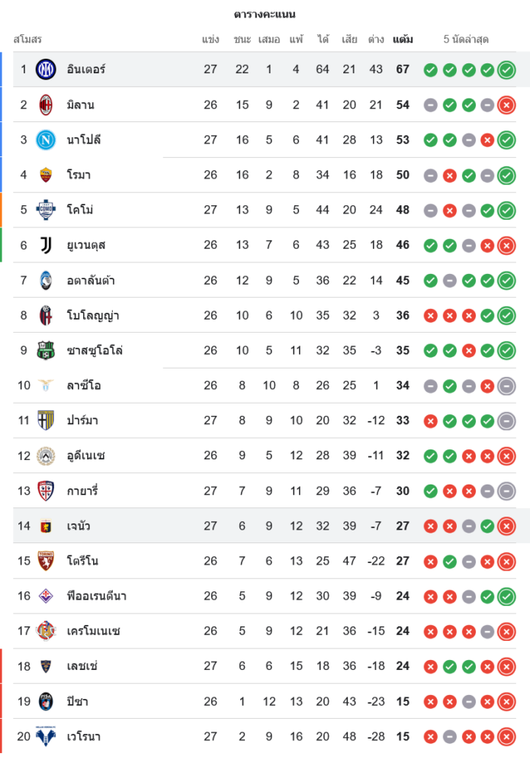Click the 5 นัดล่าสุด column header
The width and height of the screenshot is (530, 763).
(466, 40)
